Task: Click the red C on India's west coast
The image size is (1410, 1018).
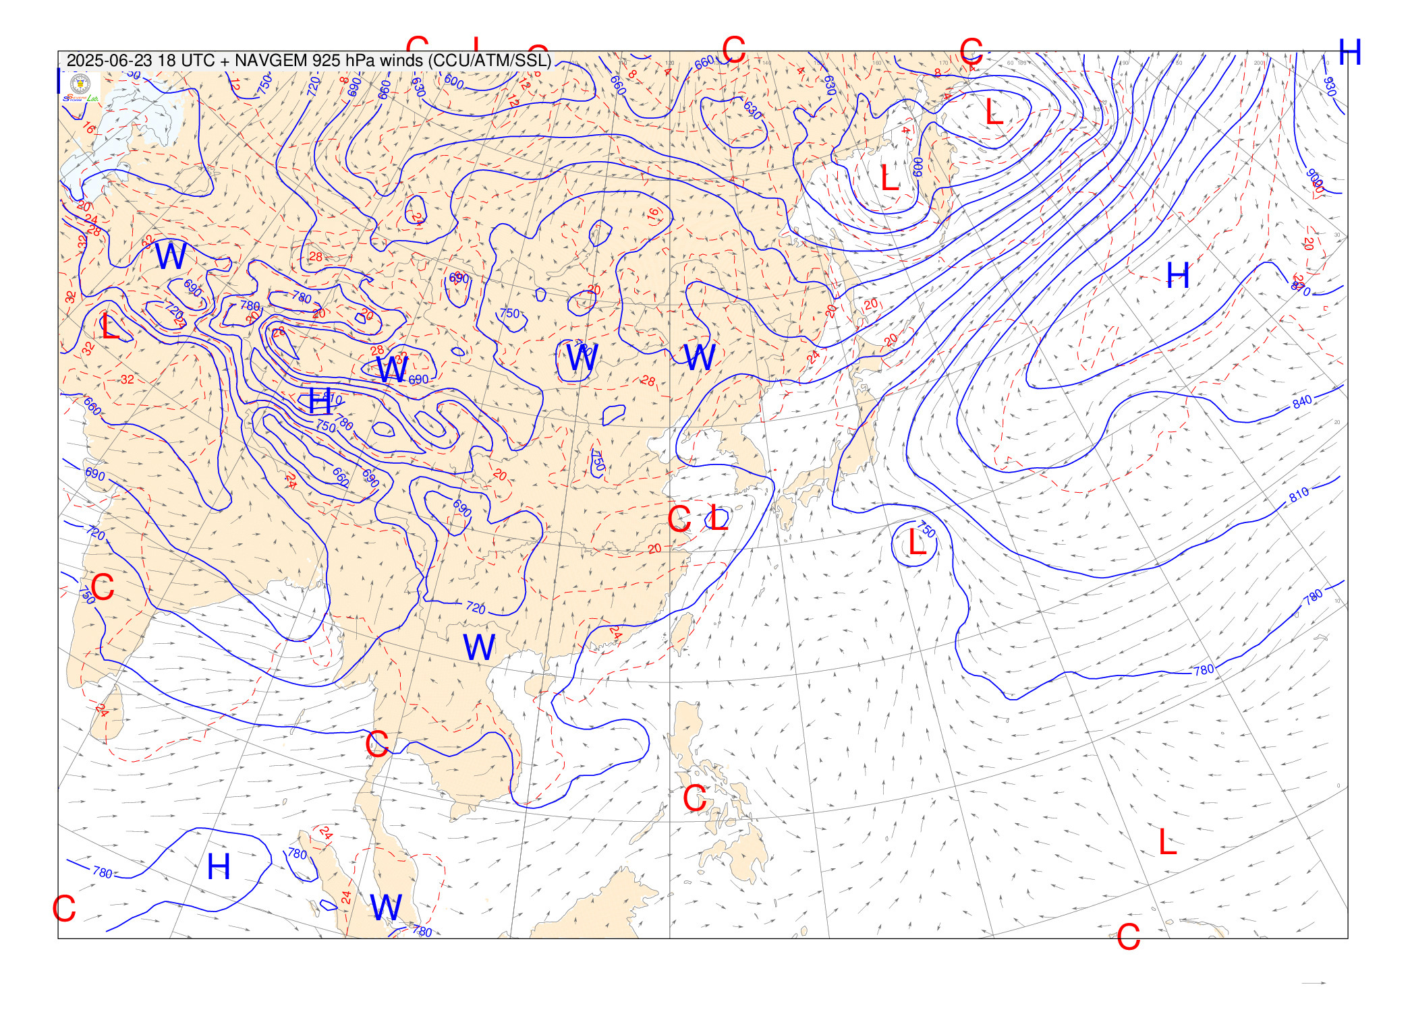Action: tap(102, 587)
